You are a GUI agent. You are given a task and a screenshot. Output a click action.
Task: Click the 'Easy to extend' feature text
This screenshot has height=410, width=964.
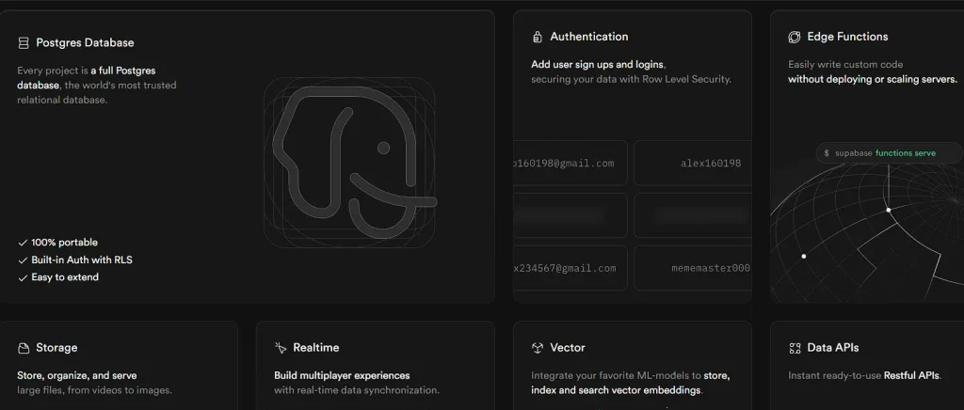(x=65, y=277)
